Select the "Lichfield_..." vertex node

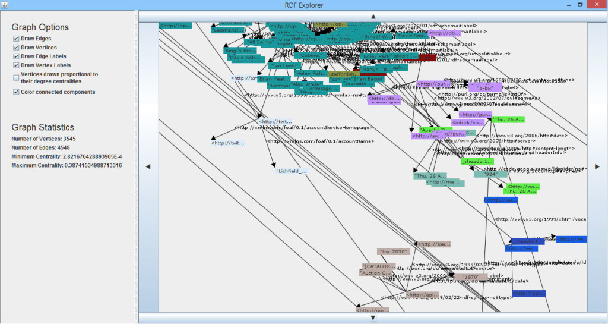click(292, 171)
